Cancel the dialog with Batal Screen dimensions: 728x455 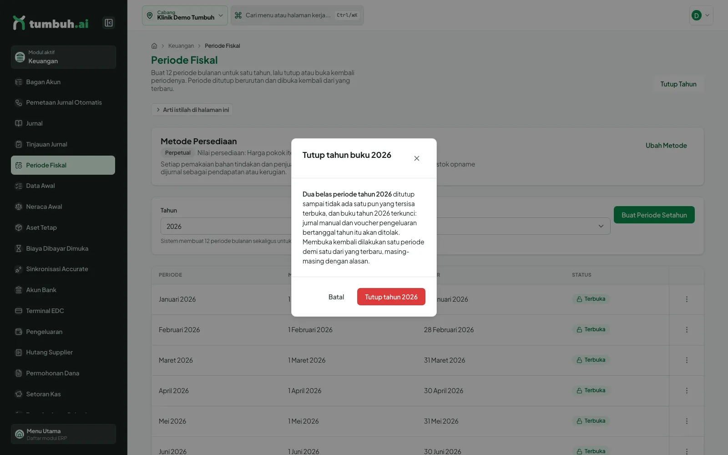pos(336,297)
